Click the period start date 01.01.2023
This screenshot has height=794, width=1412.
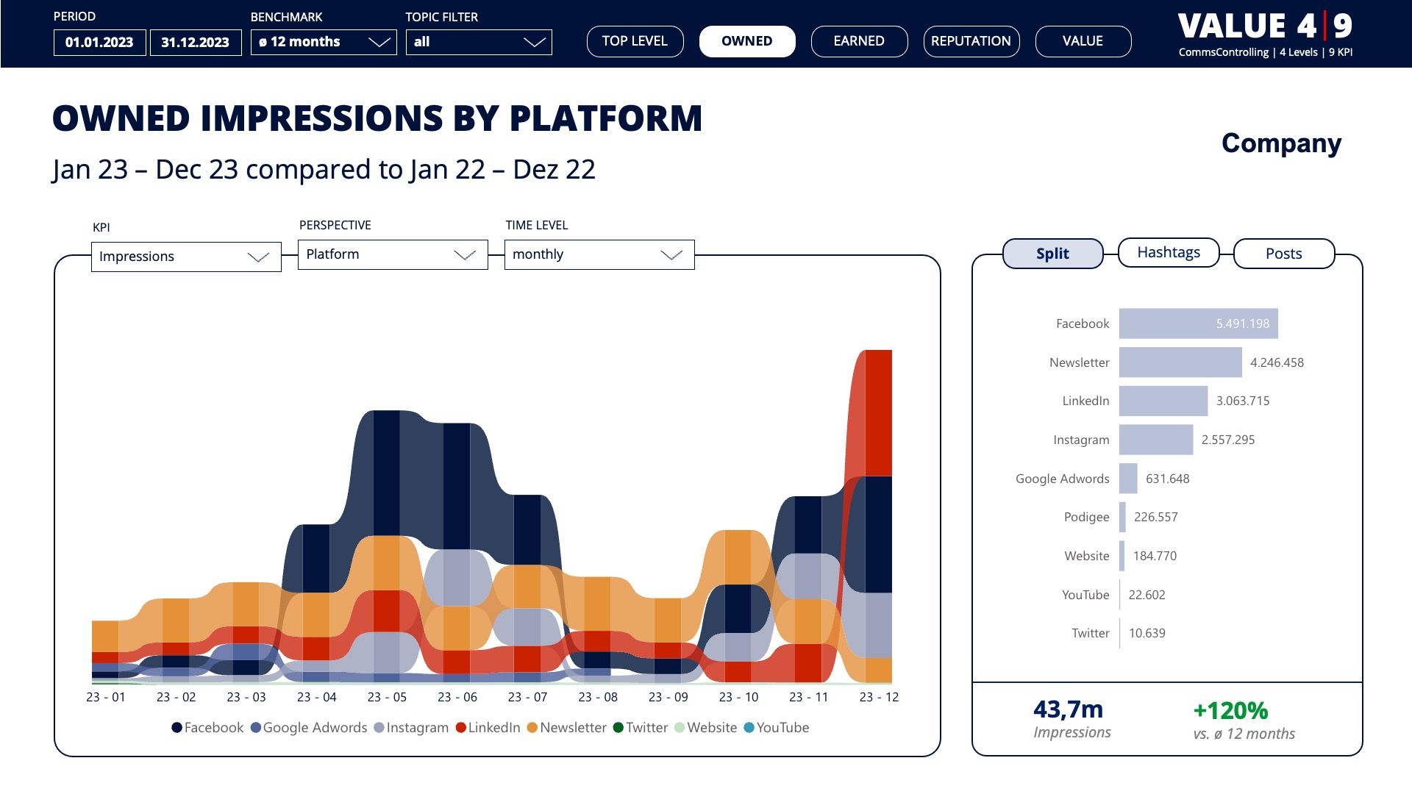coord(99,42)
